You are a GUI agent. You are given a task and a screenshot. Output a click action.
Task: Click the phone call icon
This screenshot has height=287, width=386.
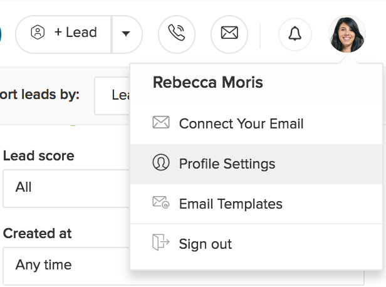click(x=177, y=33)
